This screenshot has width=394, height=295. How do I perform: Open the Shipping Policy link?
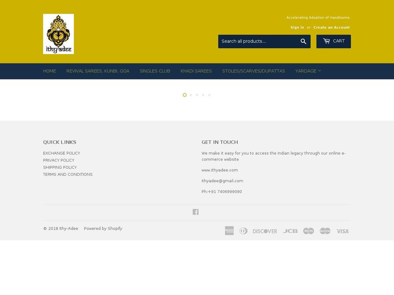pyautogui.click(x=60, y=167)
